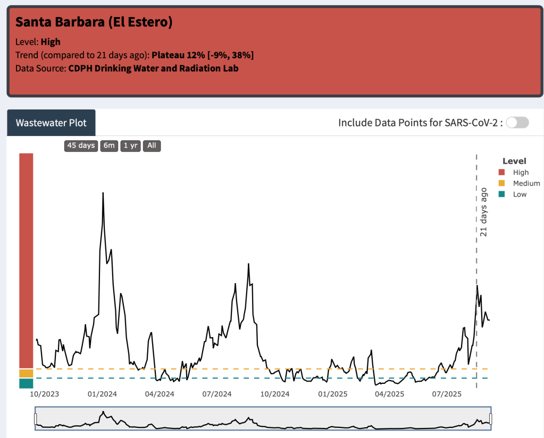Set time range to 6m
The width and height of the screenshot is (544, 438).
[x=109, y=146]
